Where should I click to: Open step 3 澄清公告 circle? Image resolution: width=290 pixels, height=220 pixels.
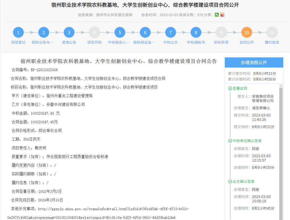click(69, 32)
